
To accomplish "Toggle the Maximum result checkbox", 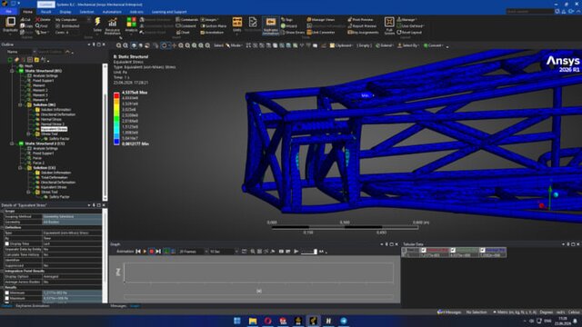I will coord(7,298).
